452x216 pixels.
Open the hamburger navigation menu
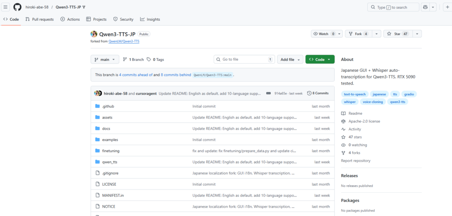pyautogui.click(x=6, y=7)
